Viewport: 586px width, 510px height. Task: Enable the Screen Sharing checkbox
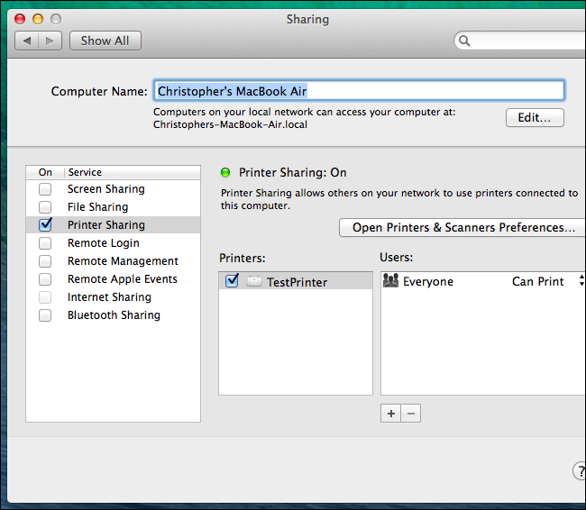(45, 189)
